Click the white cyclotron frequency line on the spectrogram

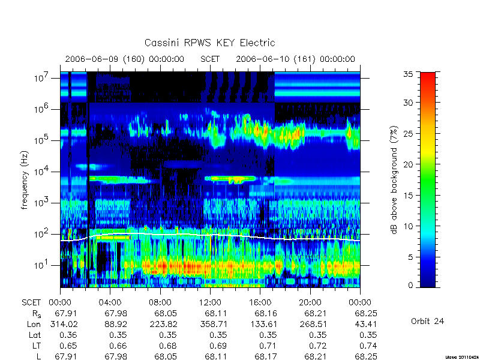tap(210, 235)
